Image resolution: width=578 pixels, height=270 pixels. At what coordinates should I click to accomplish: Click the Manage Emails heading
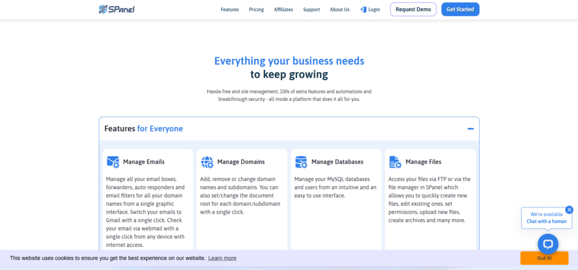(x=144, y=162)
